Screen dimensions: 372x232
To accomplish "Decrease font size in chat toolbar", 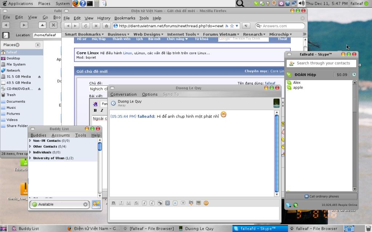I will 152,203.
